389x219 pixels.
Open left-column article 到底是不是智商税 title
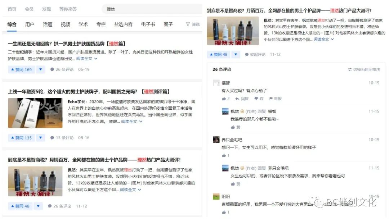tap(94, 160)
